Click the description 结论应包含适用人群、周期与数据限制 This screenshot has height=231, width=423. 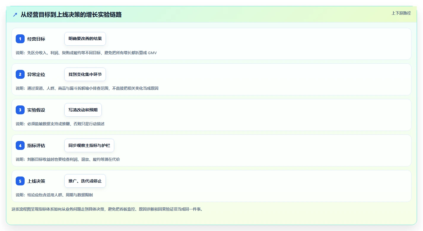(x=54, y=195)
